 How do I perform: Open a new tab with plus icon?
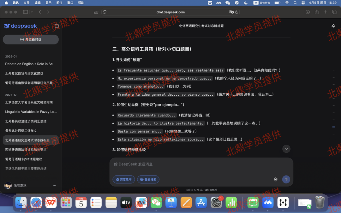coord(325,12)
